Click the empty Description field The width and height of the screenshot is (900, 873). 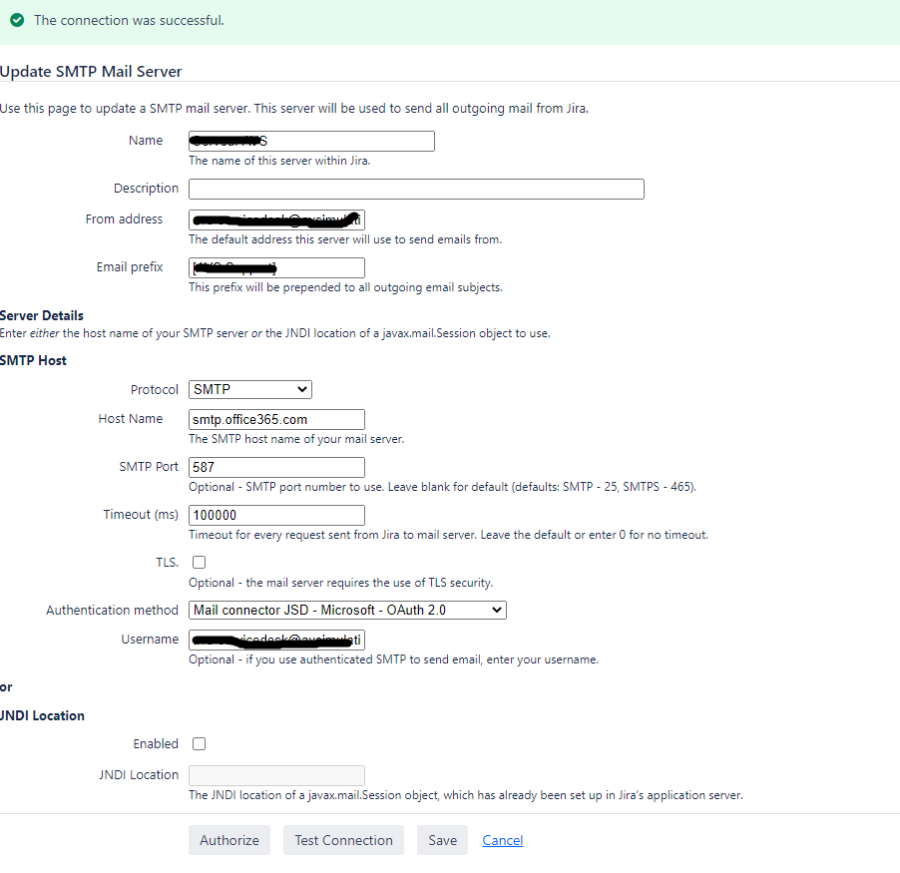click(416, 189)
